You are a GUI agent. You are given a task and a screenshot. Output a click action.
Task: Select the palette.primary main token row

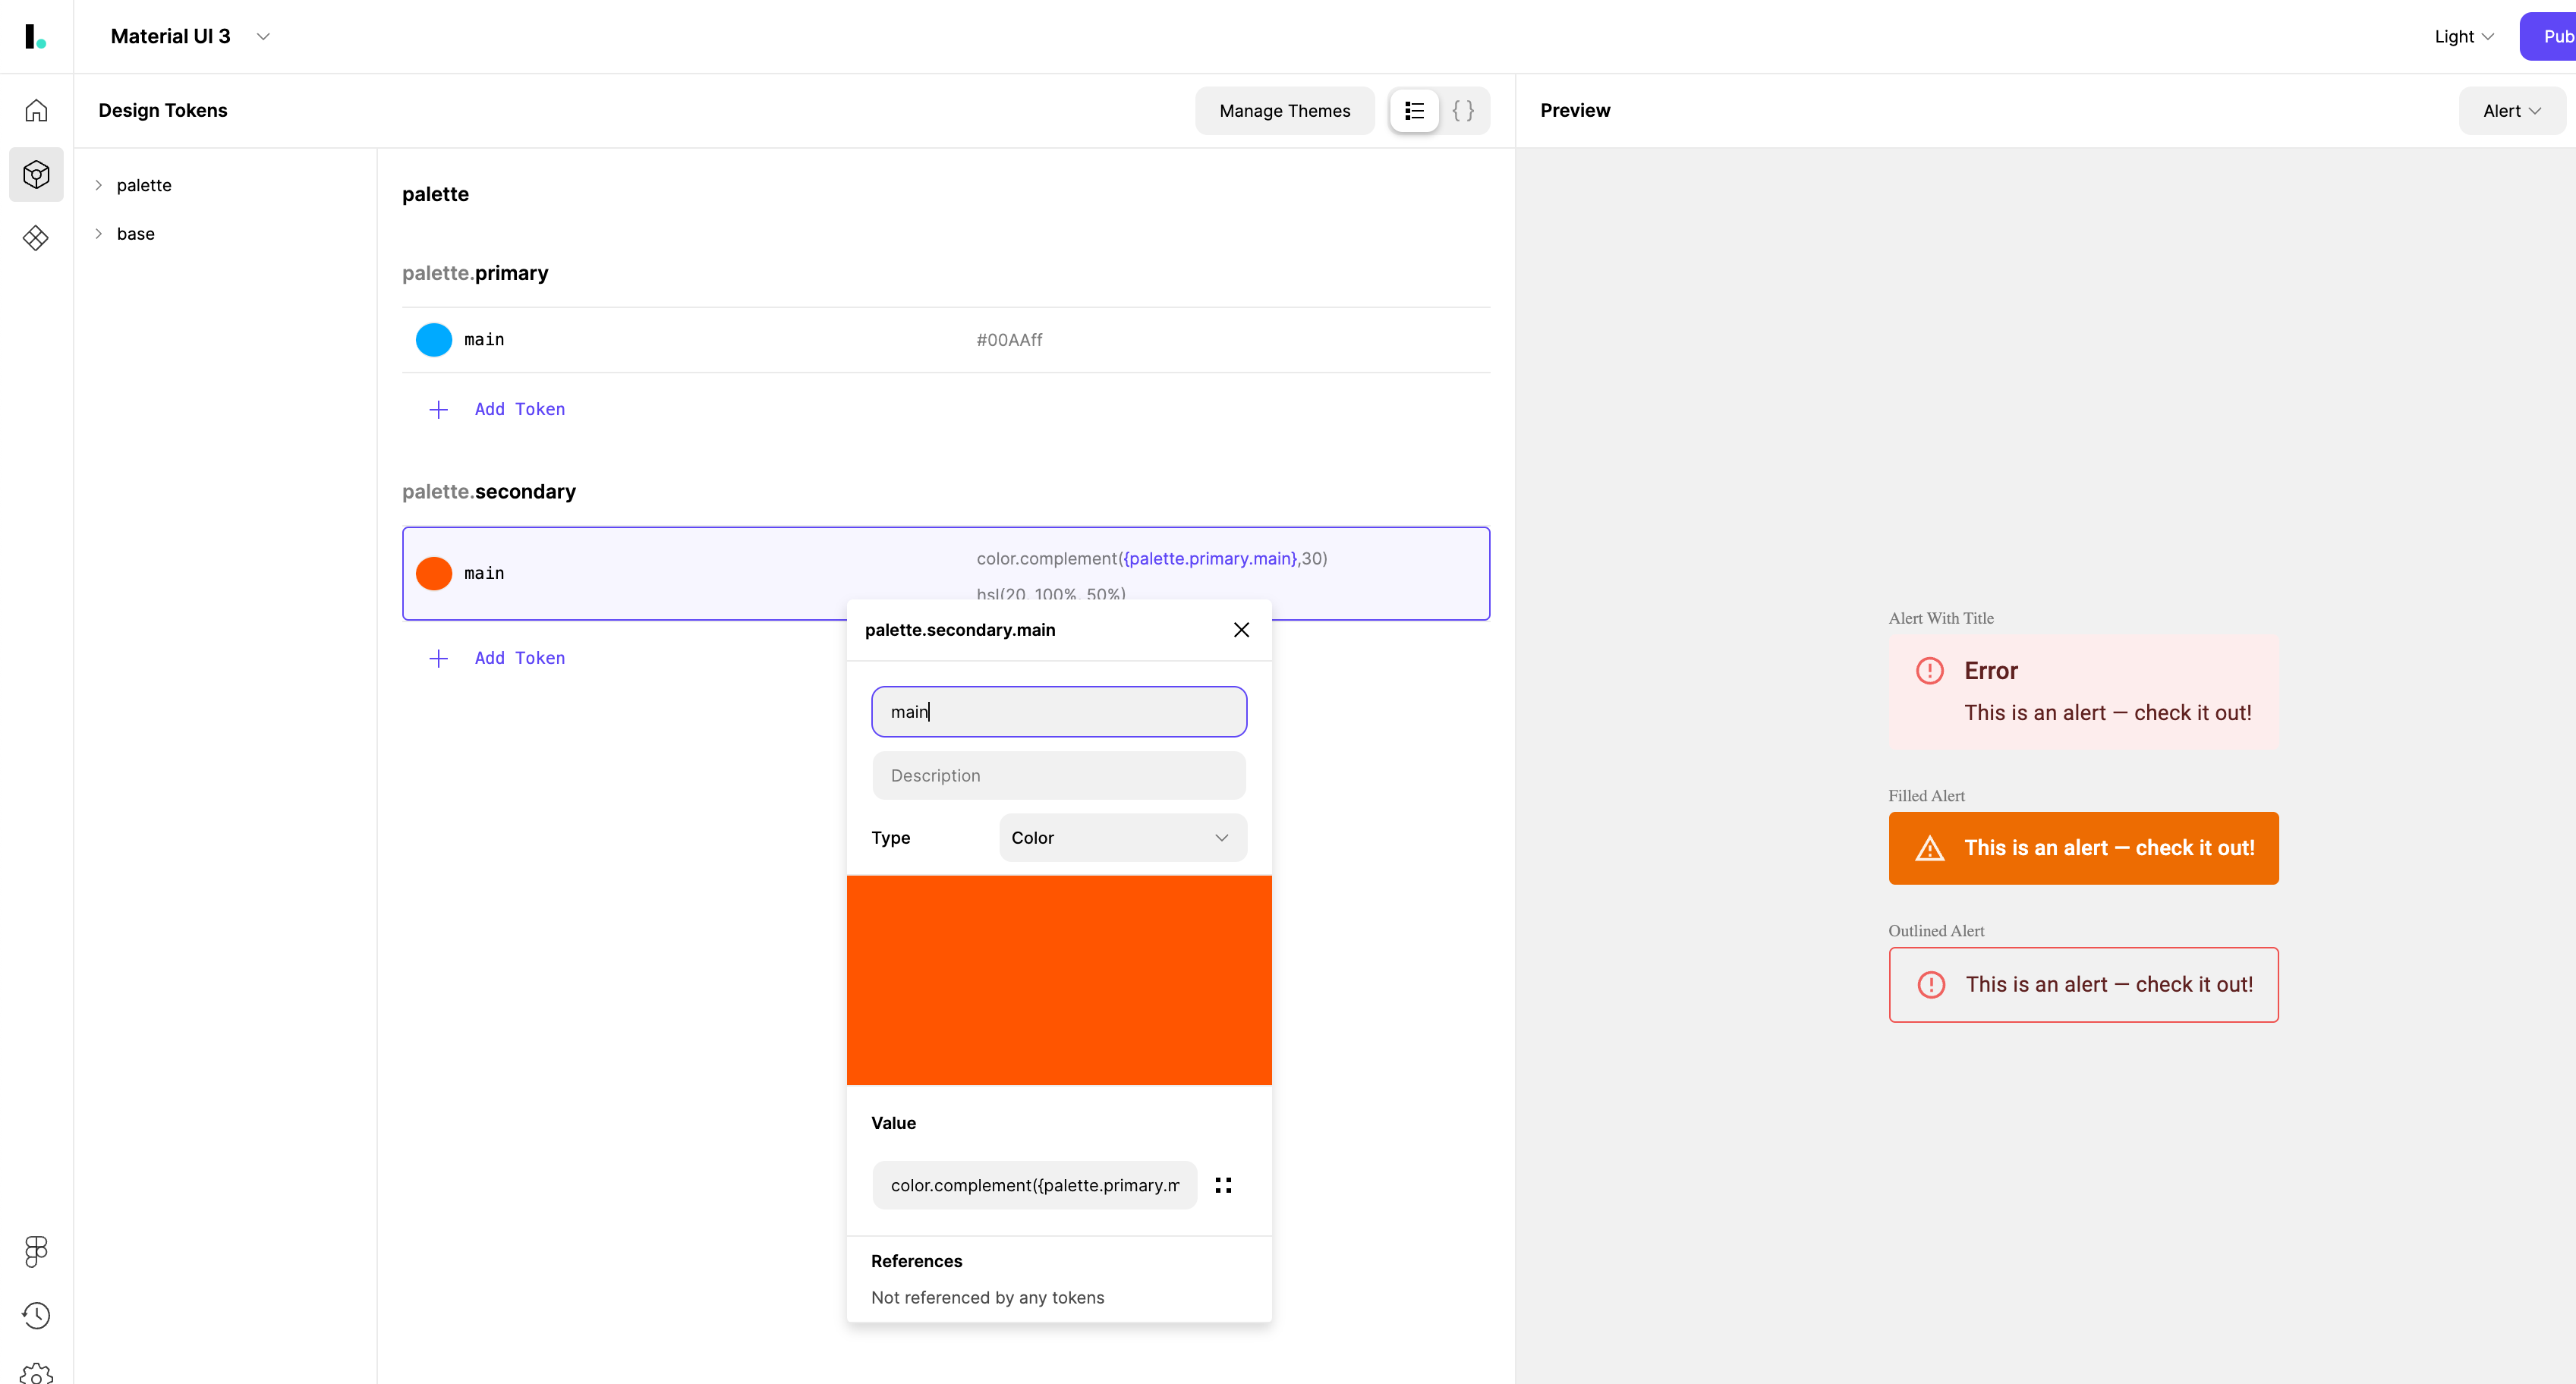pos(946,340)
